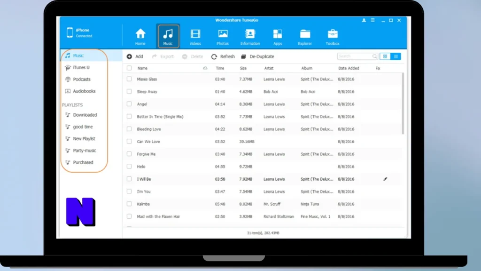Image resolution: width=481 pixels, height=271 pixels.
Task: Click the cloud icon column header
Action: [205, 68]
